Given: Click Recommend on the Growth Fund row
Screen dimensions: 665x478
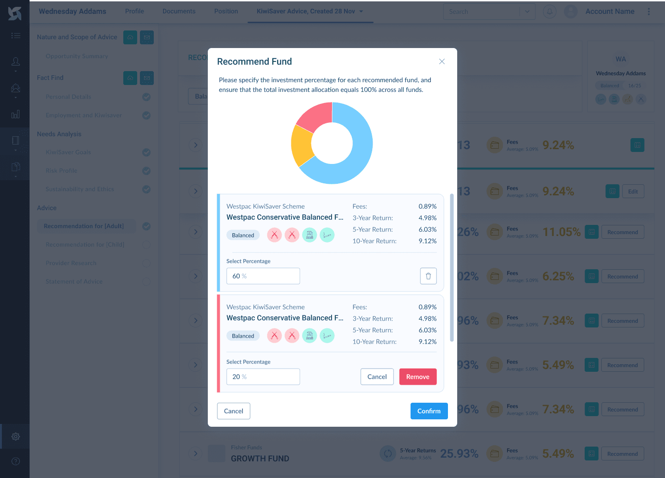Looking at the screenshot, I should click(x=623, y=454).
